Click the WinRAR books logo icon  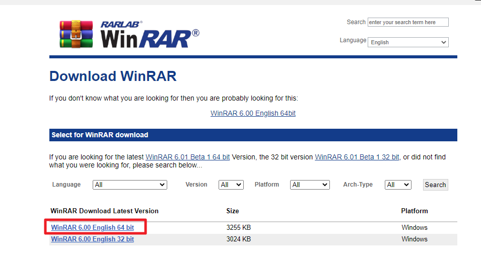tap(76, 34)
